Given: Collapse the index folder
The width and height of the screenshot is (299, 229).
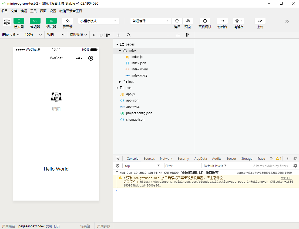Looking at the screenshot, I should (x=120, y=51).
